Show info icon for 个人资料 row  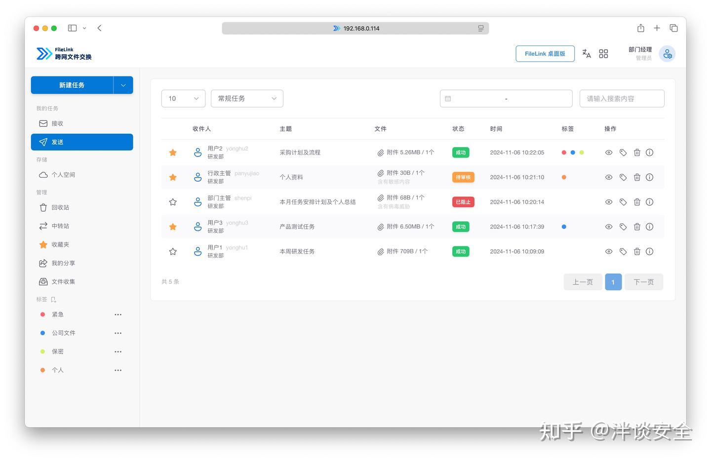click(650, 177)
